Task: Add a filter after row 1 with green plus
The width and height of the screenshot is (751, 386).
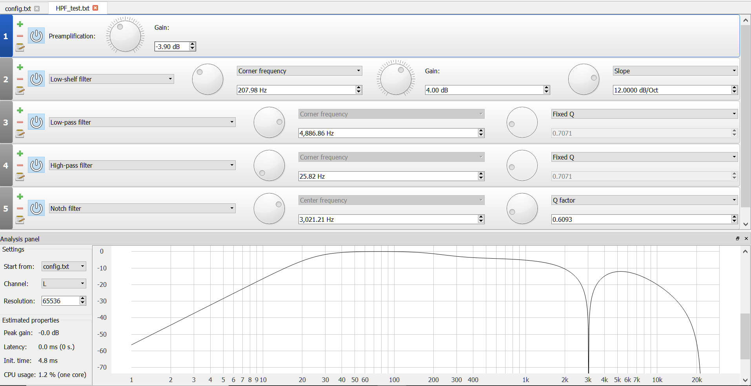Action: pos(20,24)
